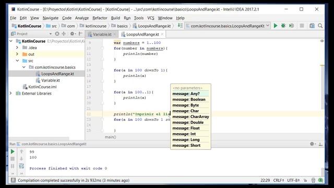Viewport: 334px width, 188px height.
Task: Open Search Everywhere magnifier icon
Action: point(320,26)
